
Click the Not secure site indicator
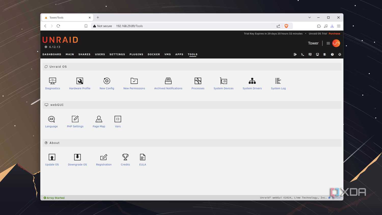[x=103, y=26]
